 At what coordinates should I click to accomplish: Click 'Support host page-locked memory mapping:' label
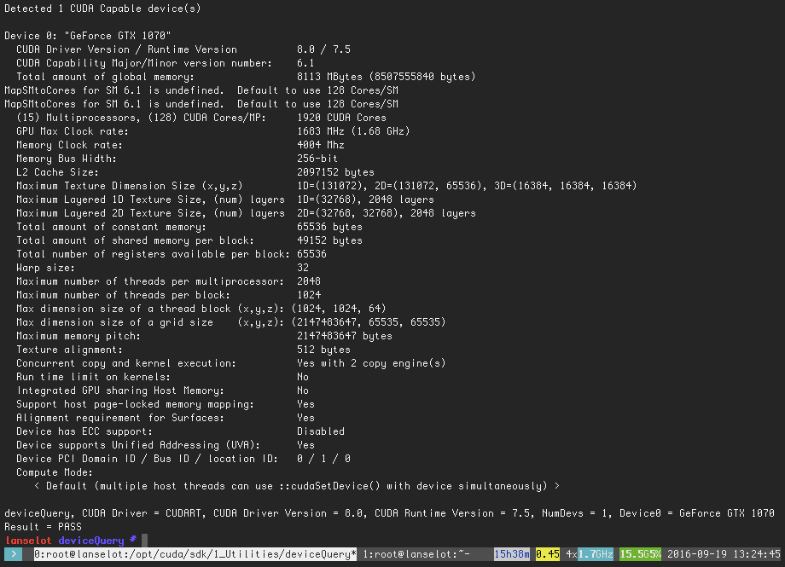(135, 404)
